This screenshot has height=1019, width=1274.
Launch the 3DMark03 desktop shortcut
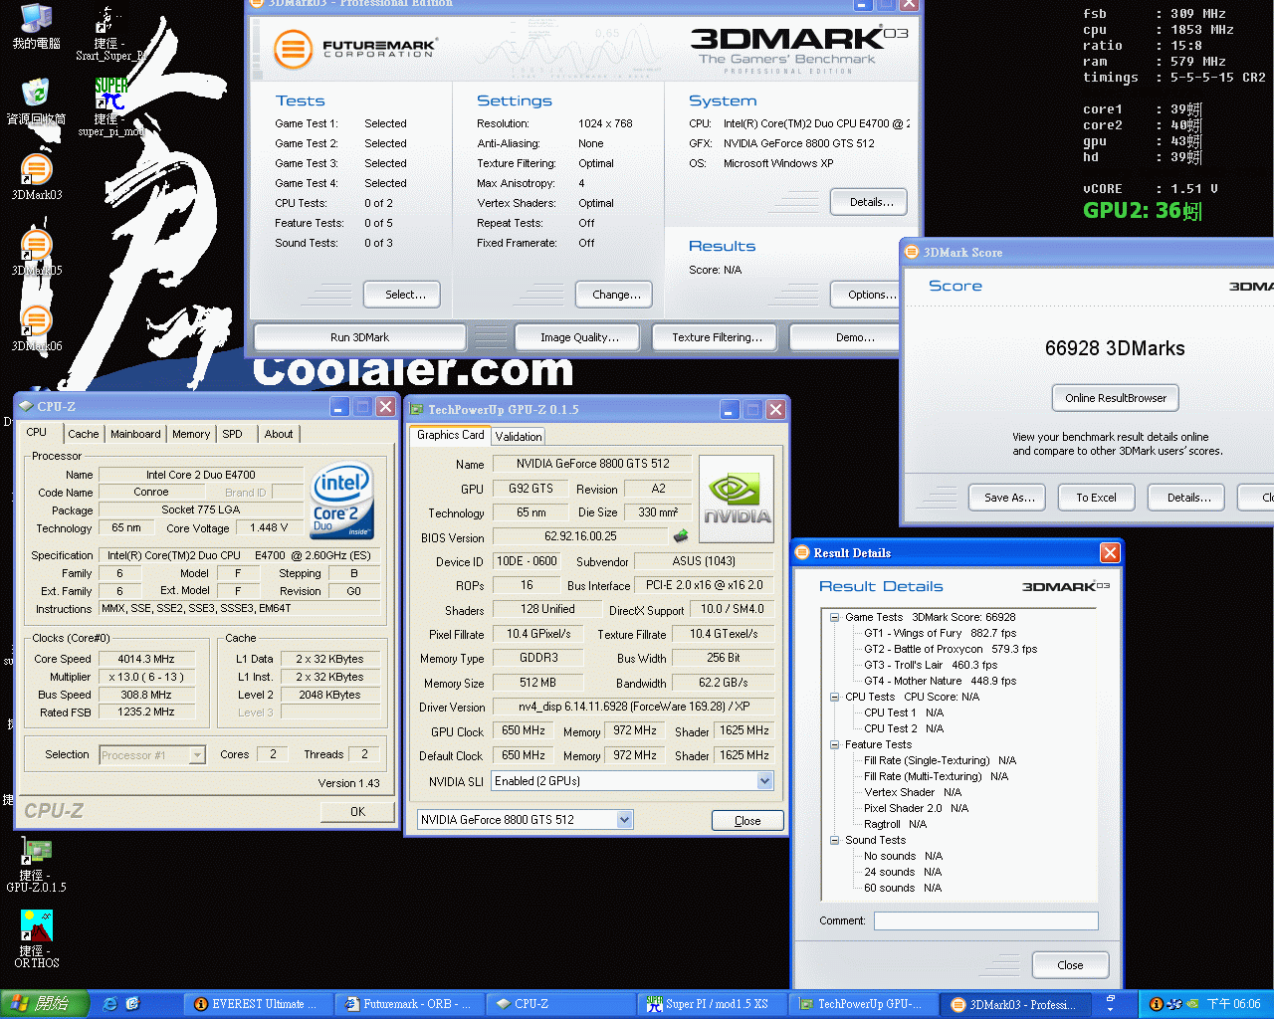click(36, 177)
